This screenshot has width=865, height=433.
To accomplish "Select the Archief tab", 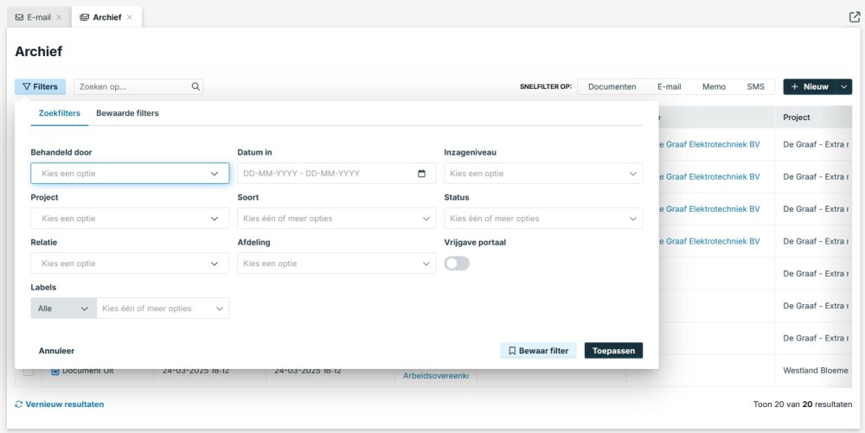I will tap(107, 17).
